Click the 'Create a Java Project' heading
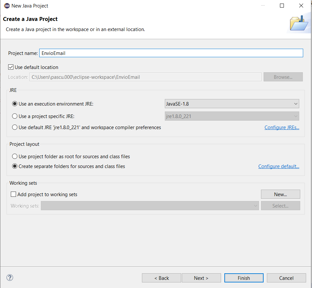 point(30,19)
